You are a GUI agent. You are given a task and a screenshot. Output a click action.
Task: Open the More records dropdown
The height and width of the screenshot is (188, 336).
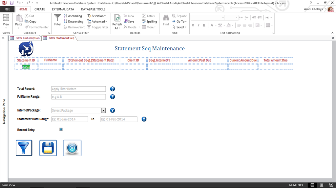tap(149, 27)
